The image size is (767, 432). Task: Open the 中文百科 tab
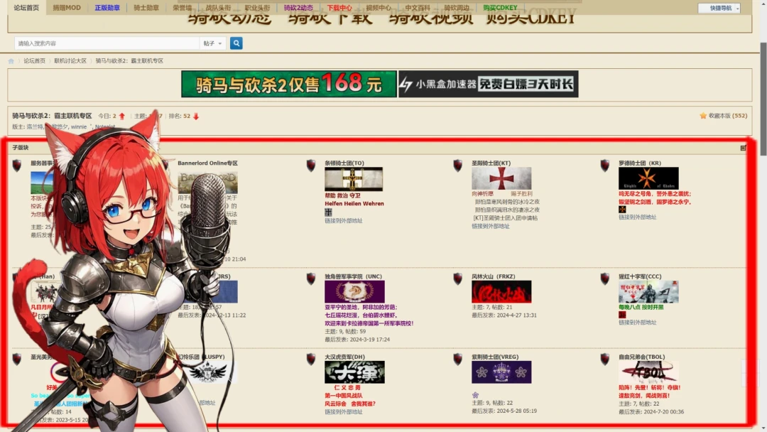coord(418,7)
